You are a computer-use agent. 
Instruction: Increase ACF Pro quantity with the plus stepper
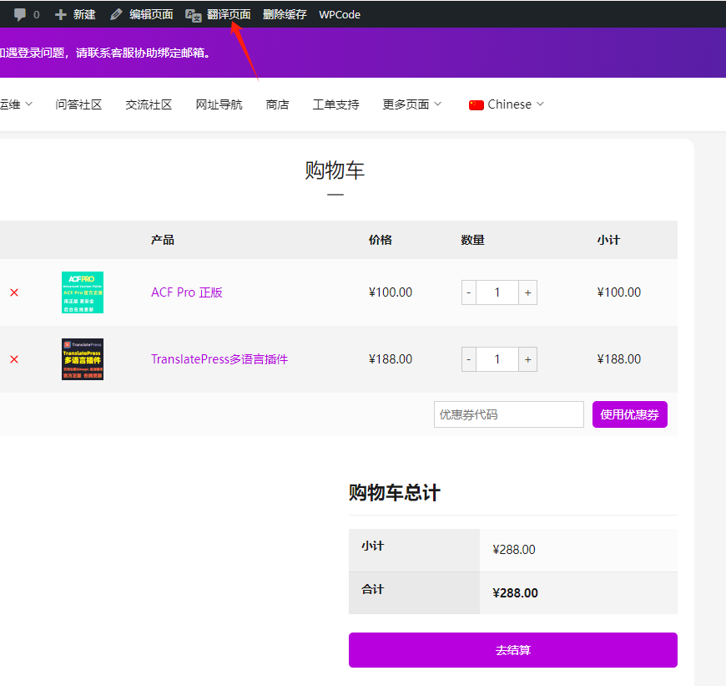point(527,292)
